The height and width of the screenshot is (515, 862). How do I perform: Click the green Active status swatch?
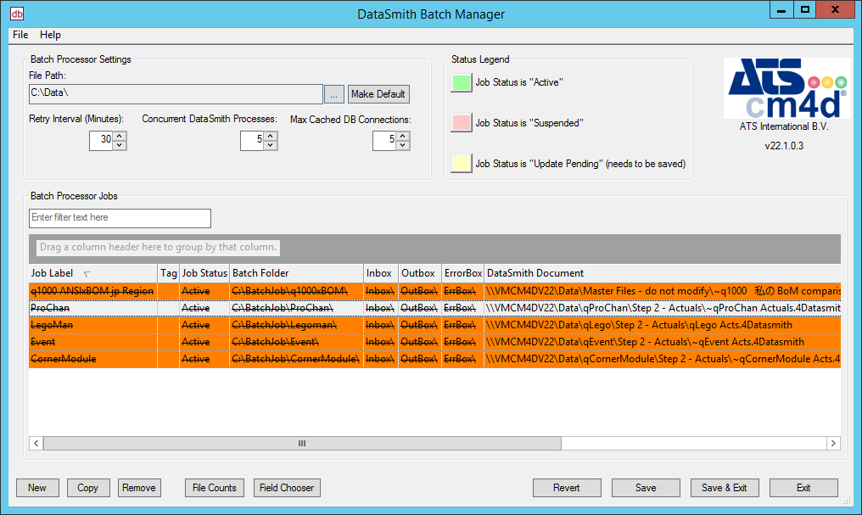tap(461, 82)
